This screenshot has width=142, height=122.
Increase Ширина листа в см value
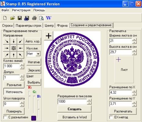tap(134, 39)
